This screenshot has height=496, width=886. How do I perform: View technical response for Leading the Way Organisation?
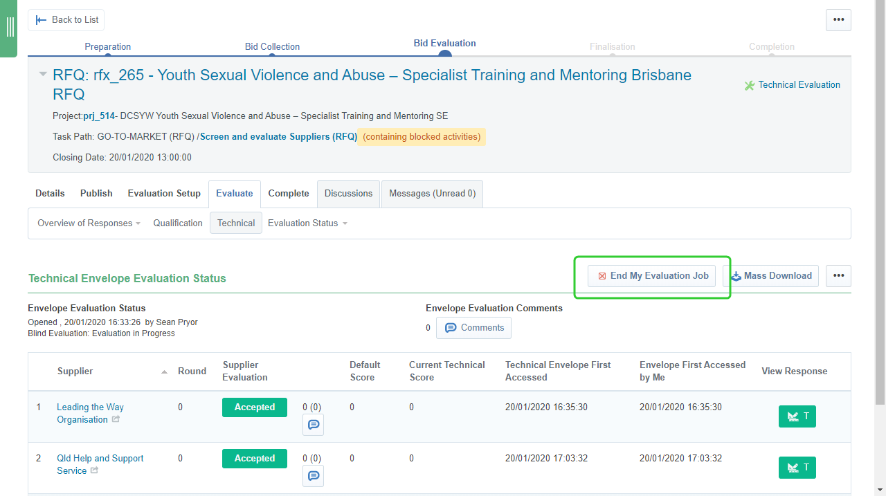pyautogui.click(x=797, y=416)
